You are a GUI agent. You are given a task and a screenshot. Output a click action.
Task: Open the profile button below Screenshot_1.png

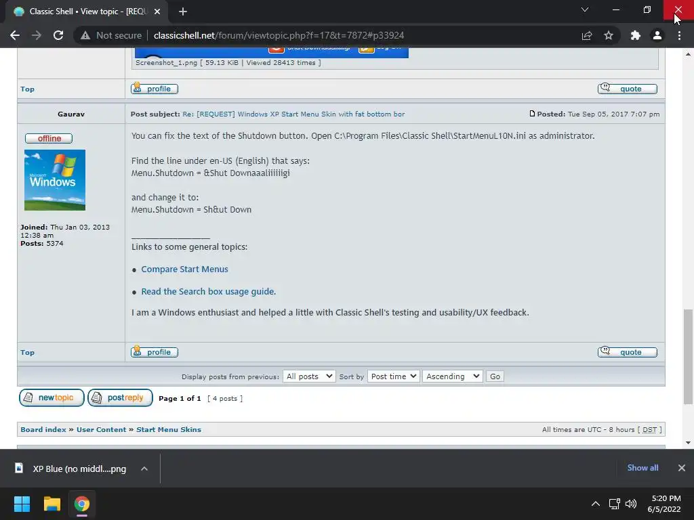155,89
